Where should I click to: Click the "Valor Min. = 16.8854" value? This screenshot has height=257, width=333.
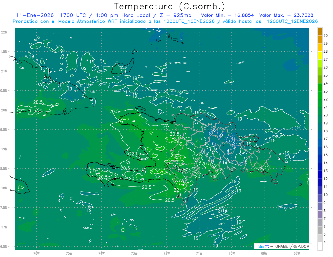pyautogui.click(x=227, y=15)
